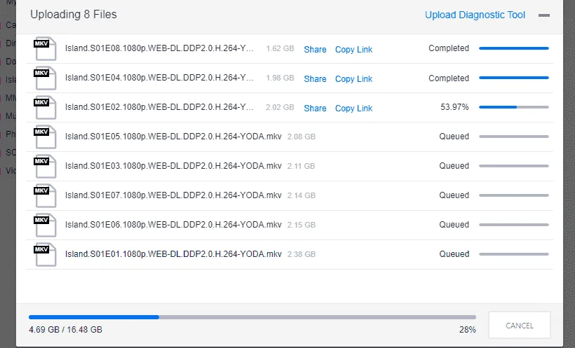The height and width of the screenshot is (348, 575).
Task: Select the Island.S01E07...YODA.mkv file name
Action: point(173,195)
